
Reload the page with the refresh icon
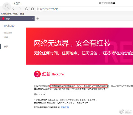pos(26,9)
